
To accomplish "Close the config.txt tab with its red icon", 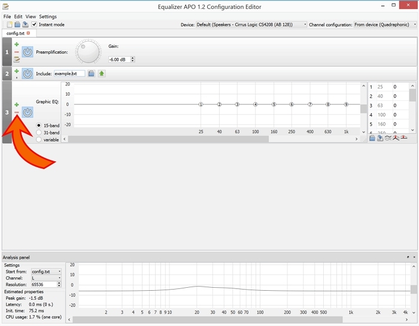I will point(28,33).
